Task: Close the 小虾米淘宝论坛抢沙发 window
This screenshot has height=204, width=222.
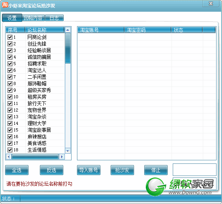Action: [211, 4]
